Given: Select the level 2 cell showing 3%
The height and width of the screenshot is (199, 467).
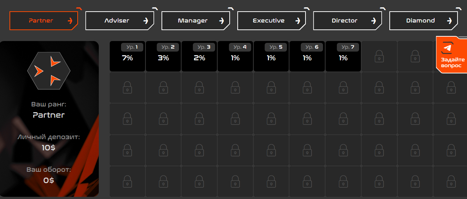Looking at the screenshot, I should 163,56.
